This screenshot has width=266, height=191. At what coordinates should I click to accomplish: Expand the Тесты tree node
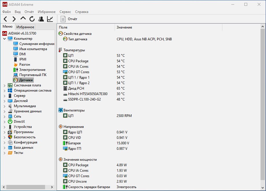click(4, 153)
